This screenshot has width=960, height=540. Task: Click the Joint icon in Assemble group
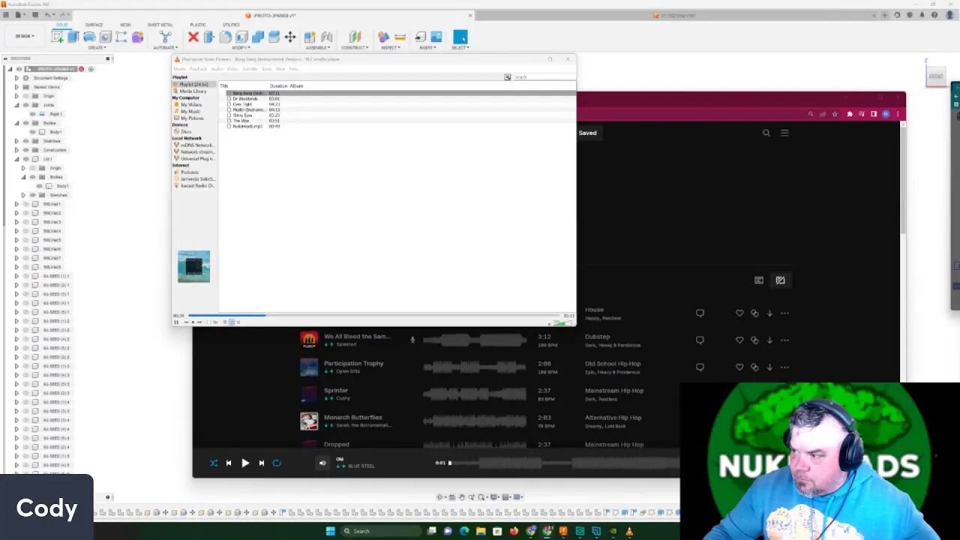(x=326, y=37)
